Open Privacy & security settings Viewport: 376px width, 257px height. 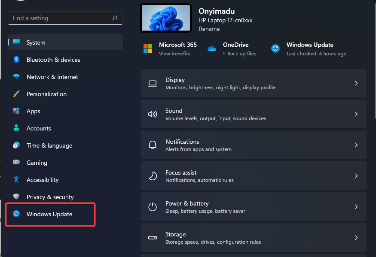(x=65, y=197)
